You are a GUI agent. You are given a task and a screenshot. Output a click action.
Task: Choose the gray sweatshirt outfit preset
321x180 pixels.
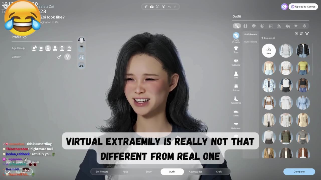click(286, 50)
